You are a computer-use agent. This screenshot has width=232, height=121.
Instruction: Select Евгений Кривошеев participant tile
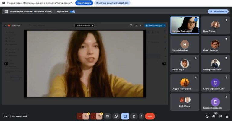point(215,102)
